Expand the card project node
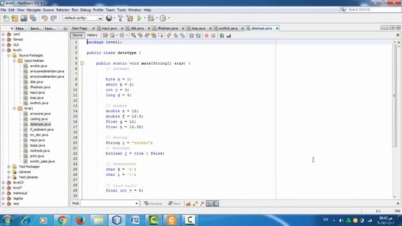Screen dimensions: 402x226 3,34
